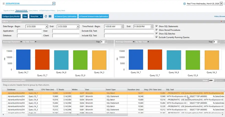
Task: Click the Exclude SQL Text field
Action: click(x=129, y=31)
